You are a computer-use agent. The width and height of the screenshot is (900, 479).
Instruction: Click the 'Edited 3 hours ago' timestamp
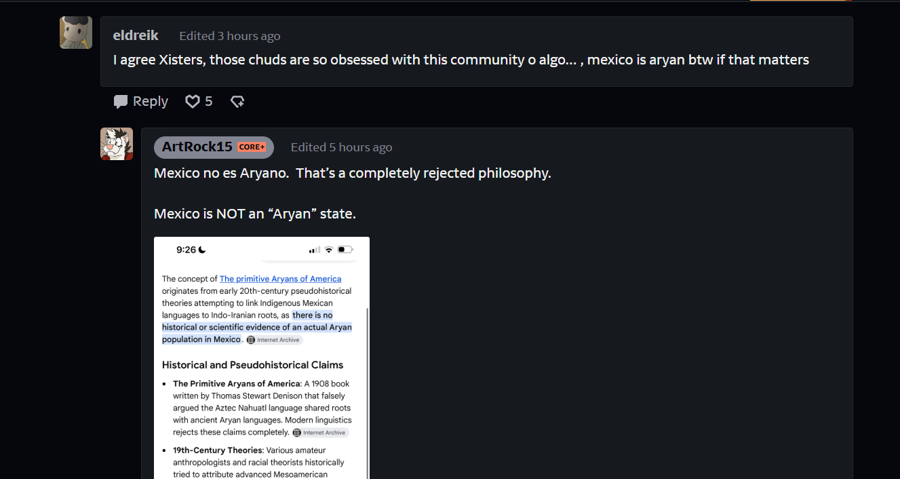click(229, 36)
